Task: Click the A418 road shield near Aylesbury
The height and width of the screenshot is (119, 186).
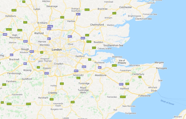Action: (x=14, y=10)
